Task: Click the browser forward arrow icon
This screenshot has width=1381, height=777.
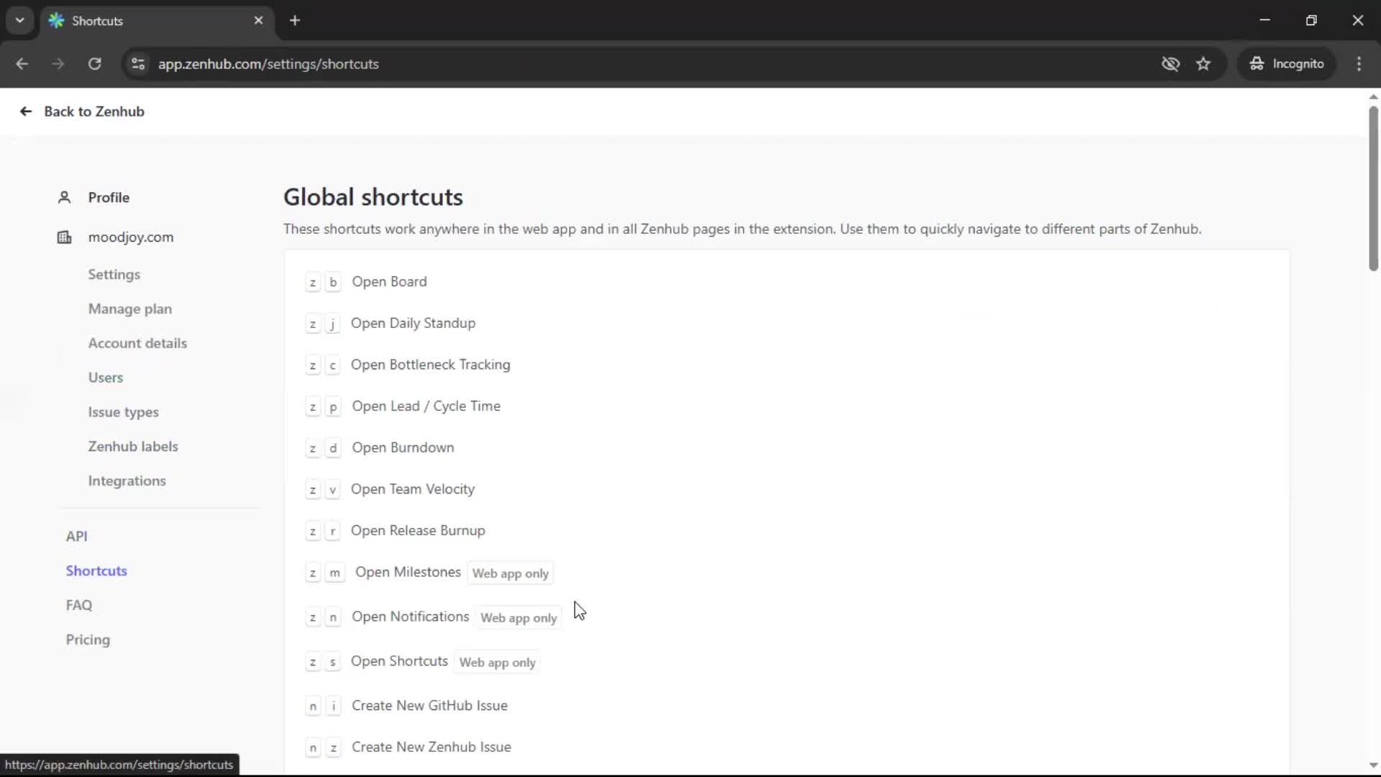Action: point(58,64)
